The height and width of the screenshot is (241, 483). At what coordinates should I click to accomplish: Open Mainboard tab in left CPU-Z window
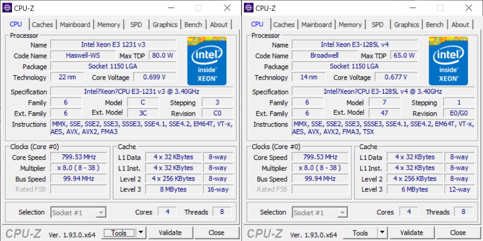(75, 24)
